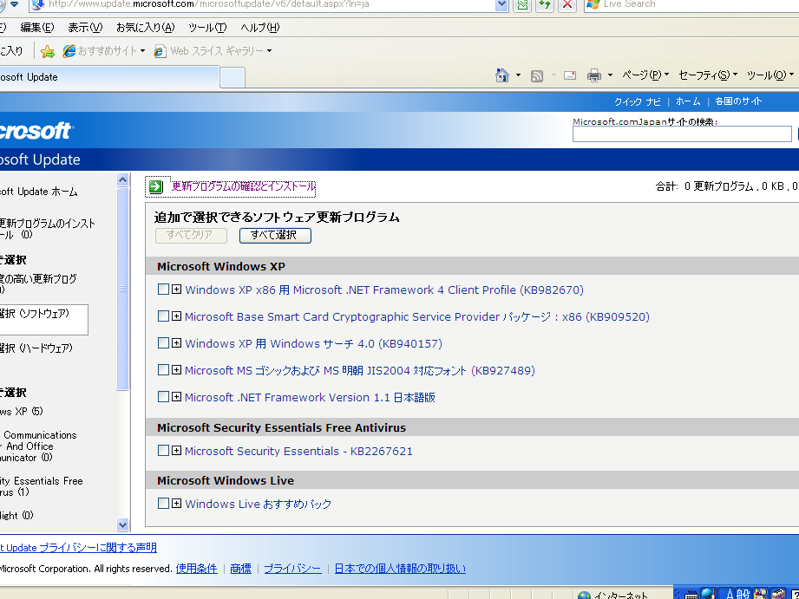Open the セーフティ(S) command bar menu
This screenshot has width=799, height=599.
pyautogui.click(x=708, y=75)
